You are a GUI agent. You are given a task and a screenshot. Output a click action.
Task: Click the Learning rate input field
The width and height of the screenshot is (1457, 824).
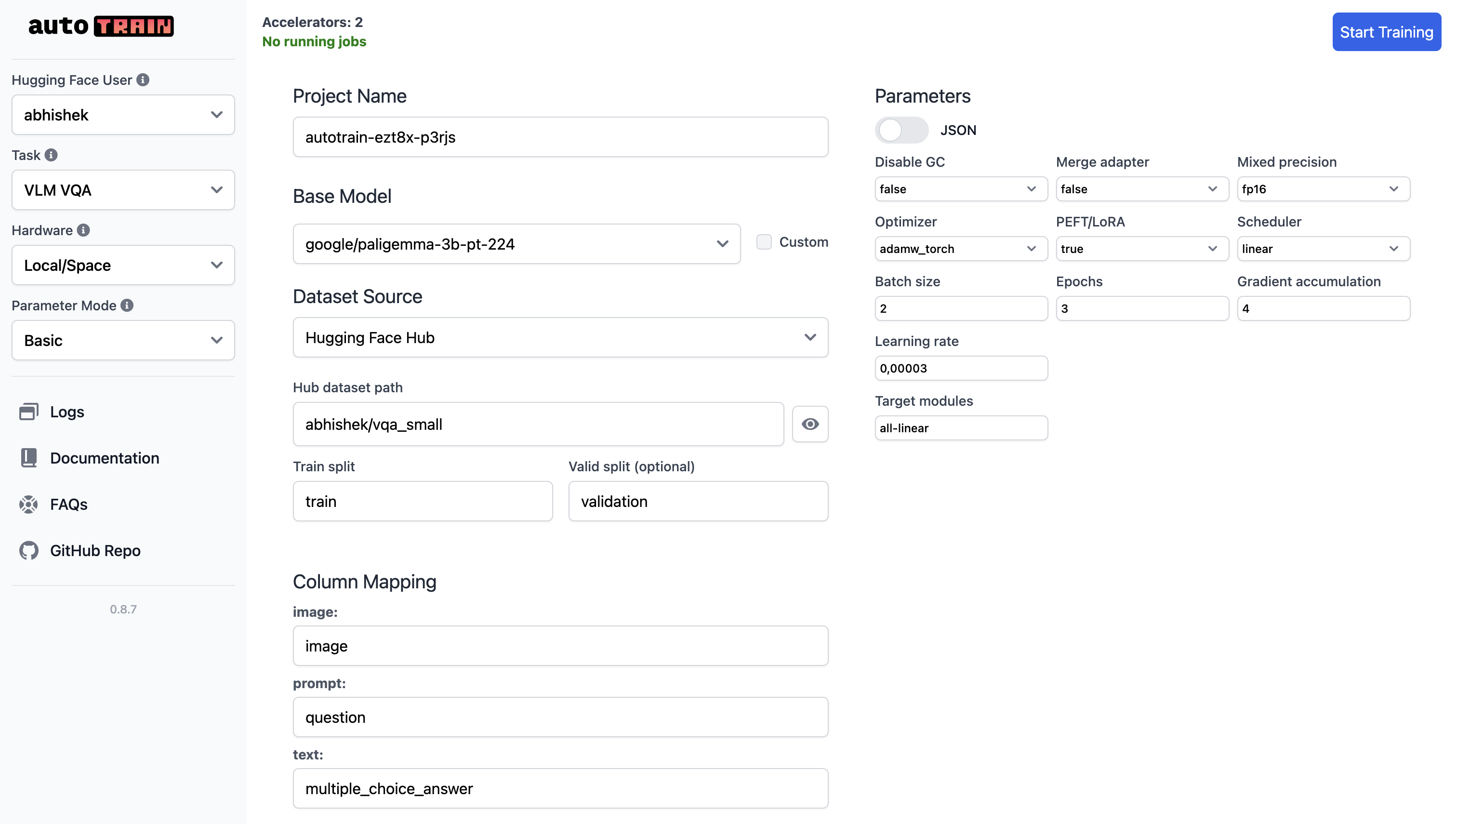pyautogui.click(x=960, y=369)
